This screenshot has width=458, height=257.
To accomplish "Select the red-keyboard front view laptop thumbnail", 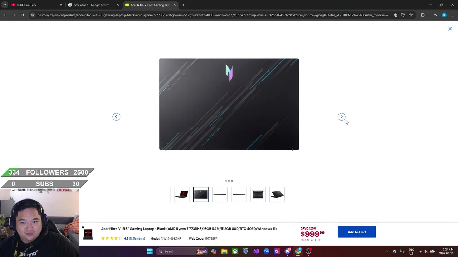I will tap(182, 195).
